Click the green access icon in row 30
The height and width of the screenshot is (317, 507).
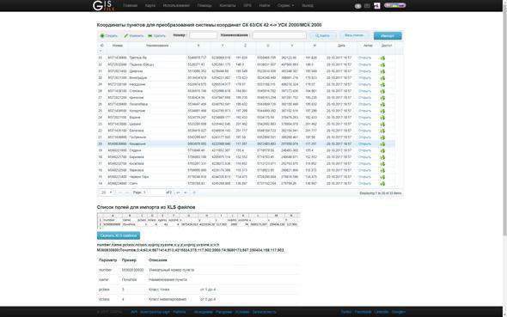click(x=382, y=78)
